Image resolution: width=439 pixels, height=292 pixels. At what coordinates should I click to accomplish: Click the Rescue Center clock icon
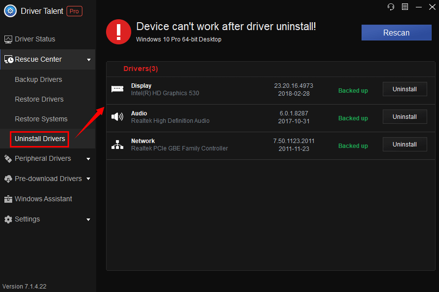9,59
